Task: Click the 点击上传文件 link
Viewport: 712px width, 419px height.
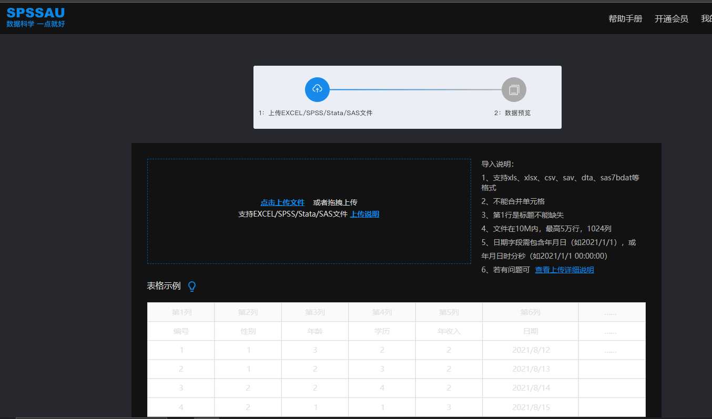Action: (x=282, y=202)
